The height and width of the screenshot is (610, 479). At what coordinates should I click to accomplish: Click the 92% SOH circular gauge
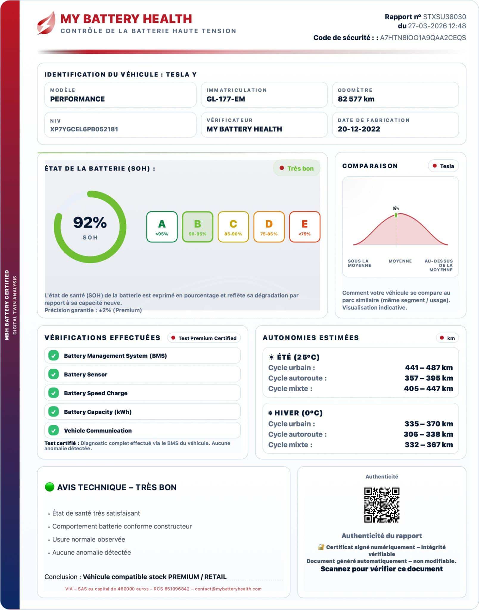(x=90, y=227)
